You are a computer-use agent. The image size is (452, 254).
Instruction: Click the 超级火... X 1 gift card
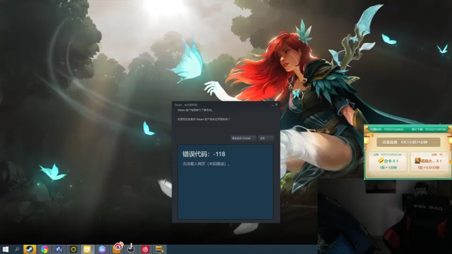pos(429,162)
